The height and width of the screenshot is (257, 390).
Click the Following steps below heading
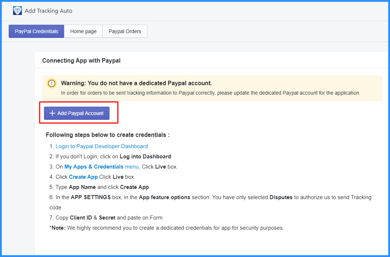[108, 135]
